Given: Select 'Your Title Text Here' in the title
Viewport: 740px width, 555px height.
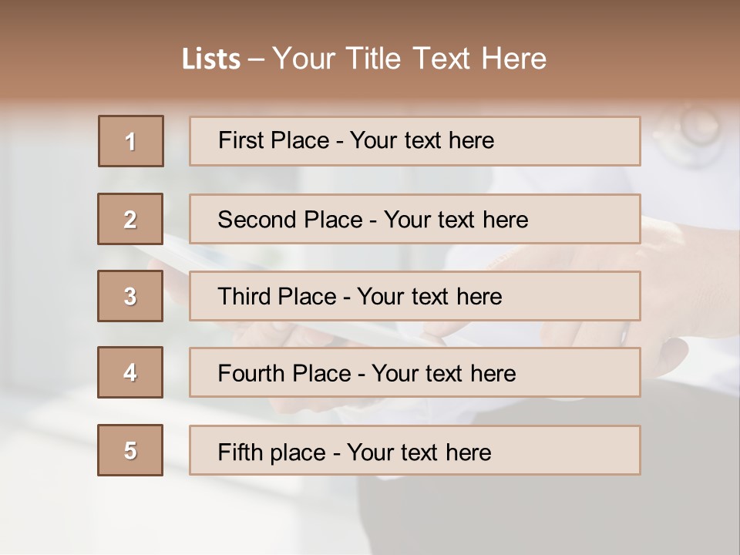Looking at the screenshot, I should pyautogui.click(x=409, y=59).
